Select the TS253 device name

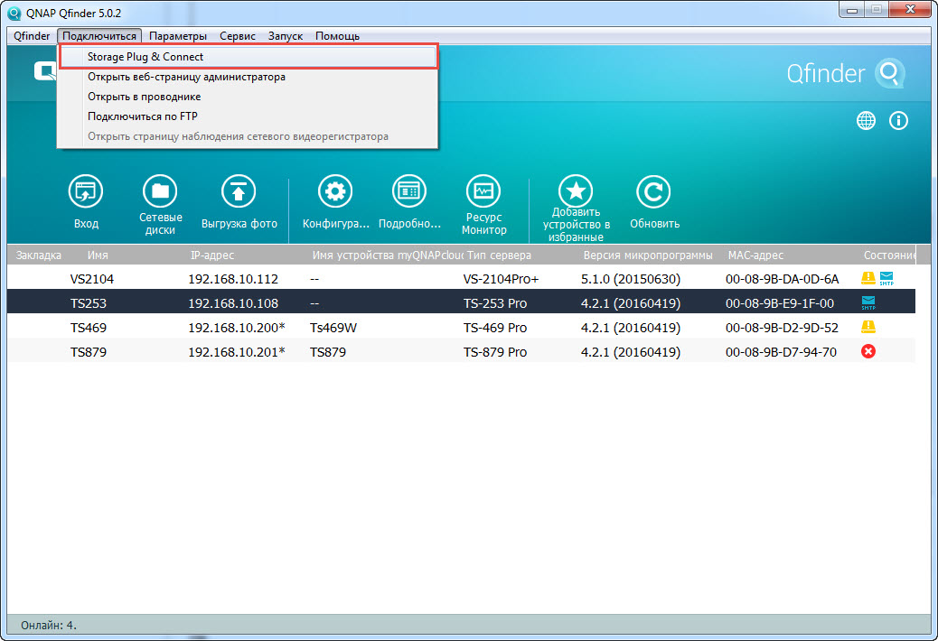(88, 303)
